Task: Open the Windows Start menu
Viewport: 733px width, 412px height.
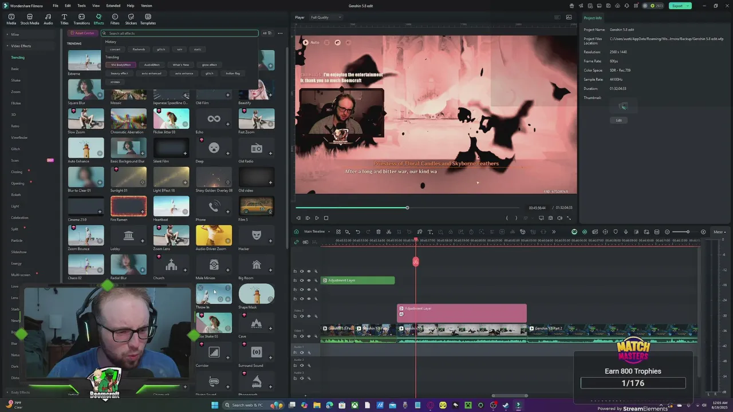Action: (x=215, y=405)
